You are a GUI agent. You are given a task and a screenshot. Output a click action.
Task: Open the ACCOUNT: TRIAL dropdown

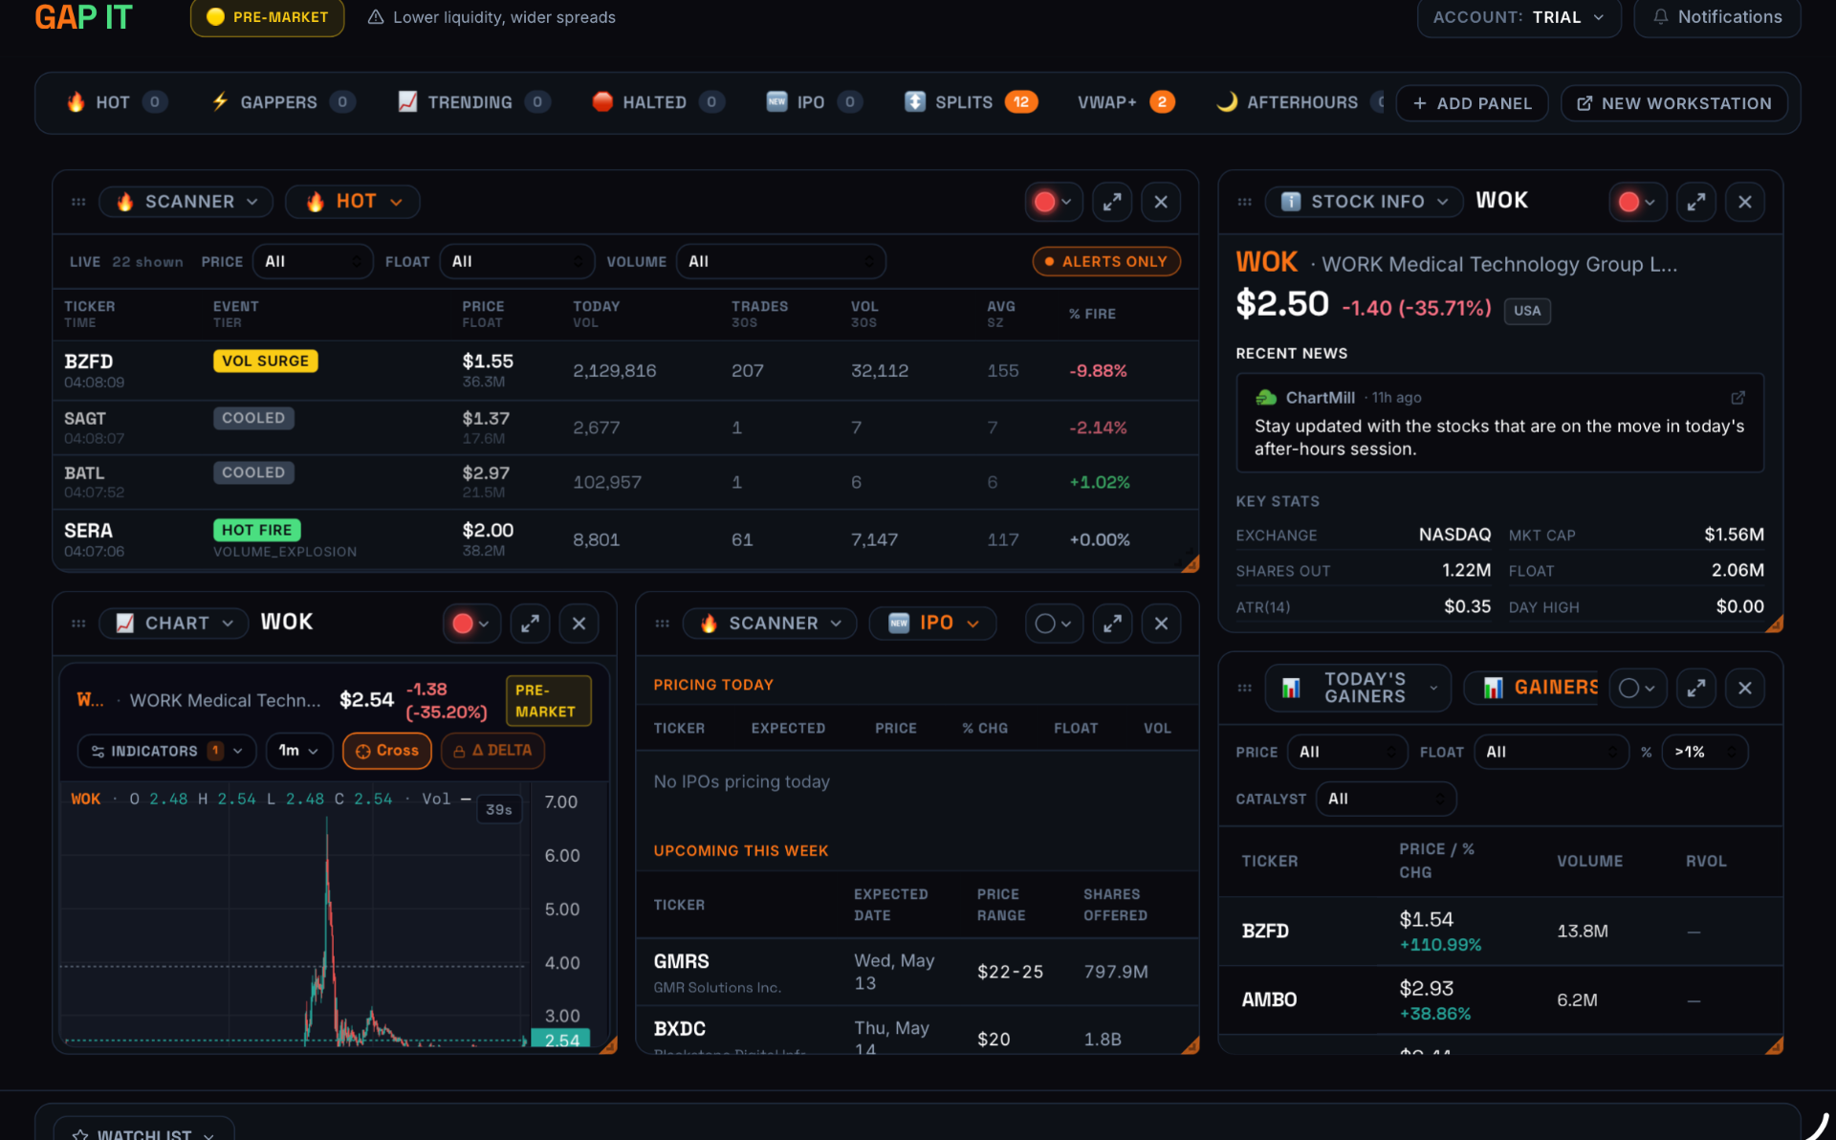(1519, 17)
